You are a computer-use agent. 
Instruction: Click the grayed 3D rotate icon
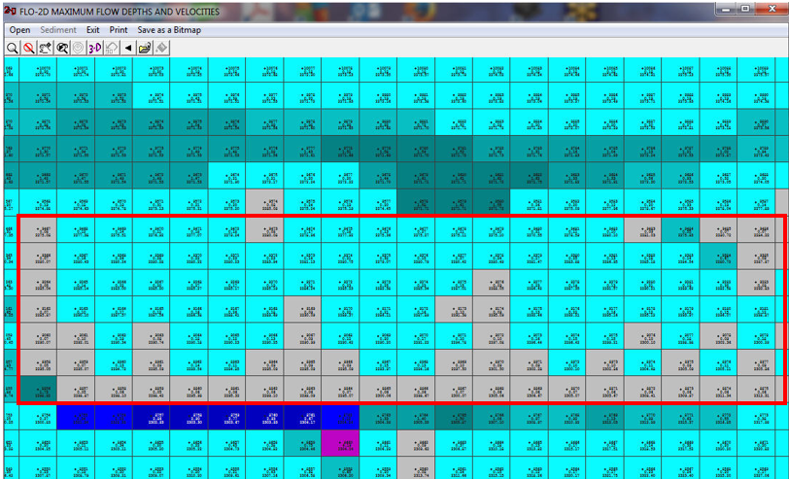point(112,48)
